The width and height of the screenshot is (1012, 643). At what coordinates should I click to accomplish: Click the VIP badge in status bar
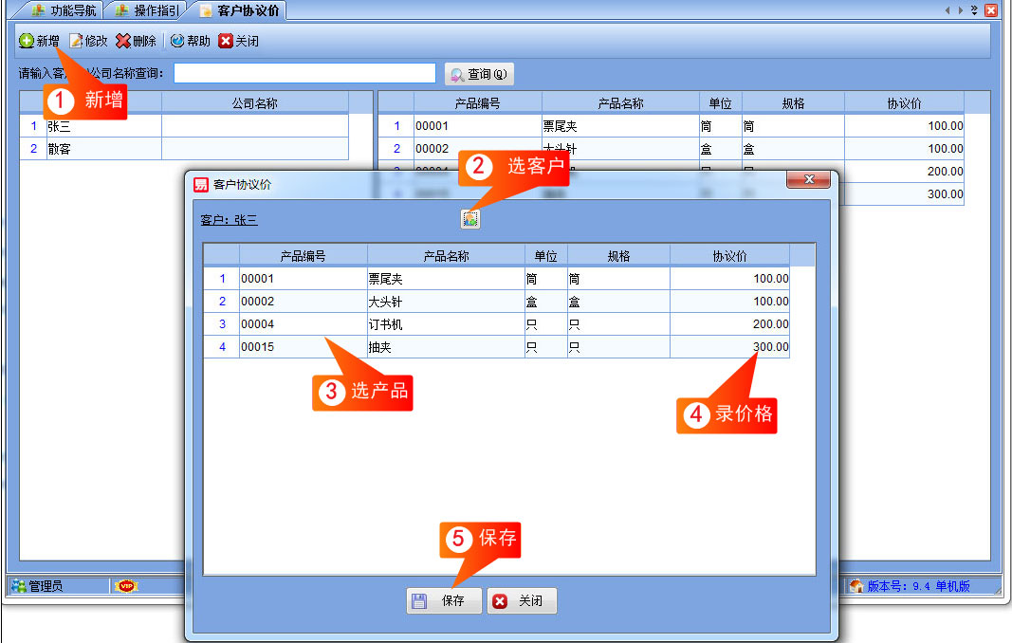click(126, 586)
